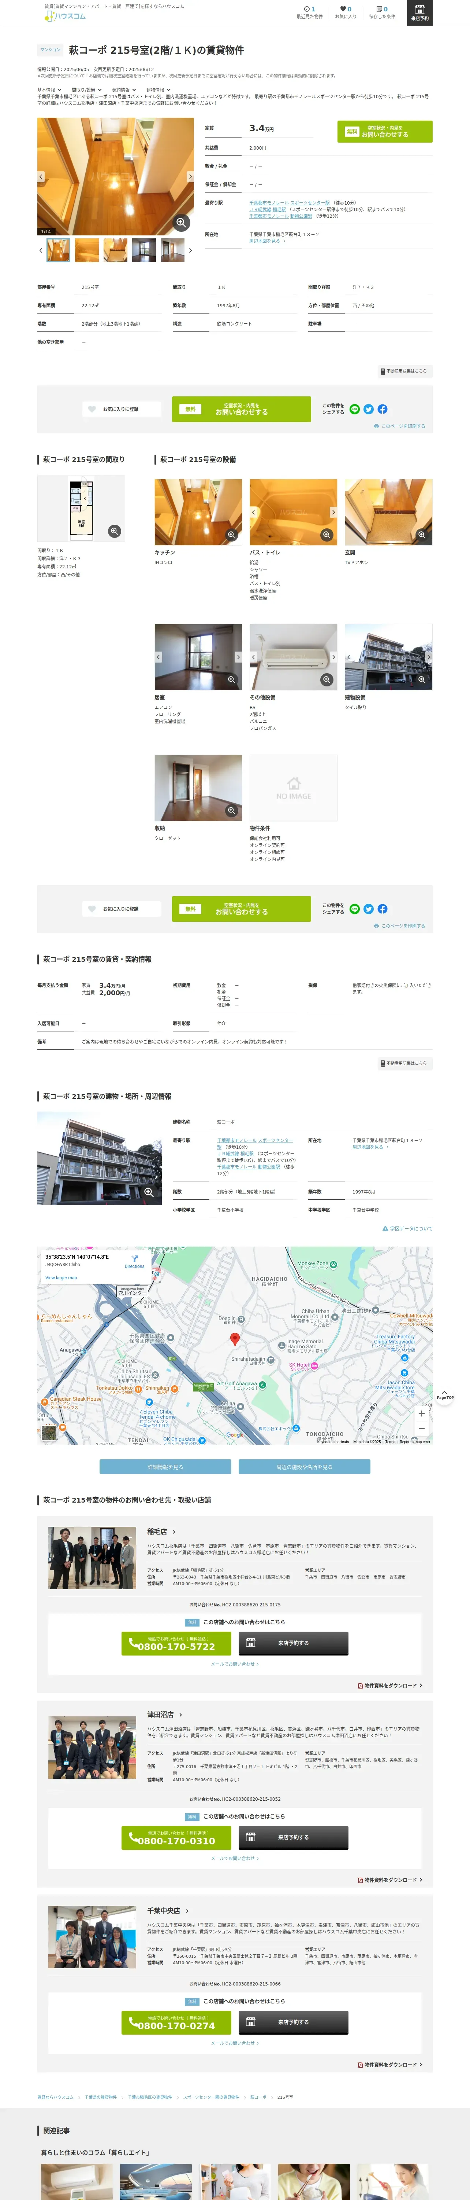Open 千葉の賃貸物件 breadcrumb link
Image resolution: width=470 pixels, height=2200 pixels.
(x=101, y=2097)
